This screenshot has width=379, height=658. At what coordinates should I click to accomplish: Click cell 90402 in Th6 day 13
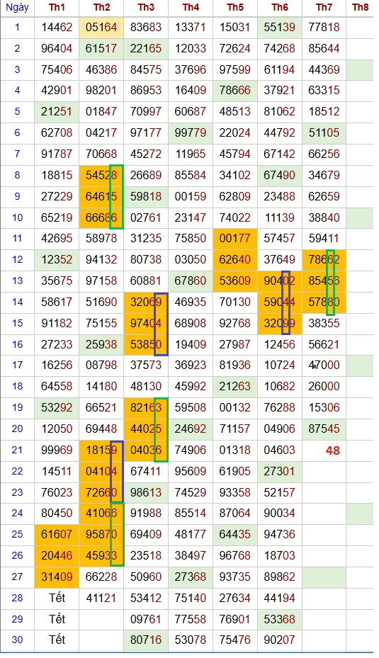point(280,281)
